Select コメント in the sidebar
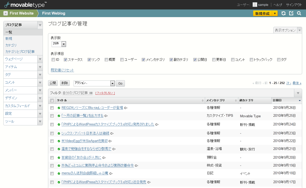306x188 pixels. (10, 83)
